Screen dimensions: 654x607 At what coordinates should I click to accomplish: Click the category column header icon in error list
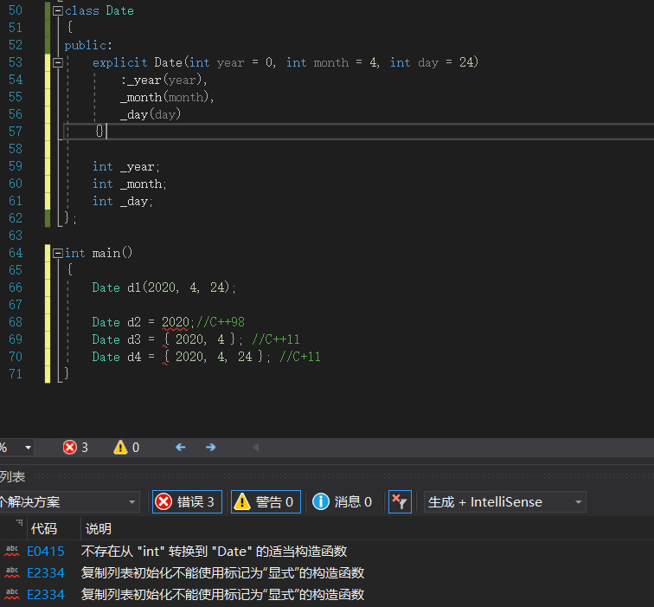pos(19,523)
